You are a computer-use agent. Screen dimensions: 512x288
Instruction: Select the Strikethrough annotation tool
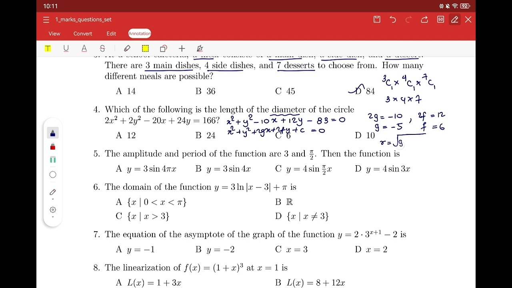pyautogui.click(x=102, y=48)
